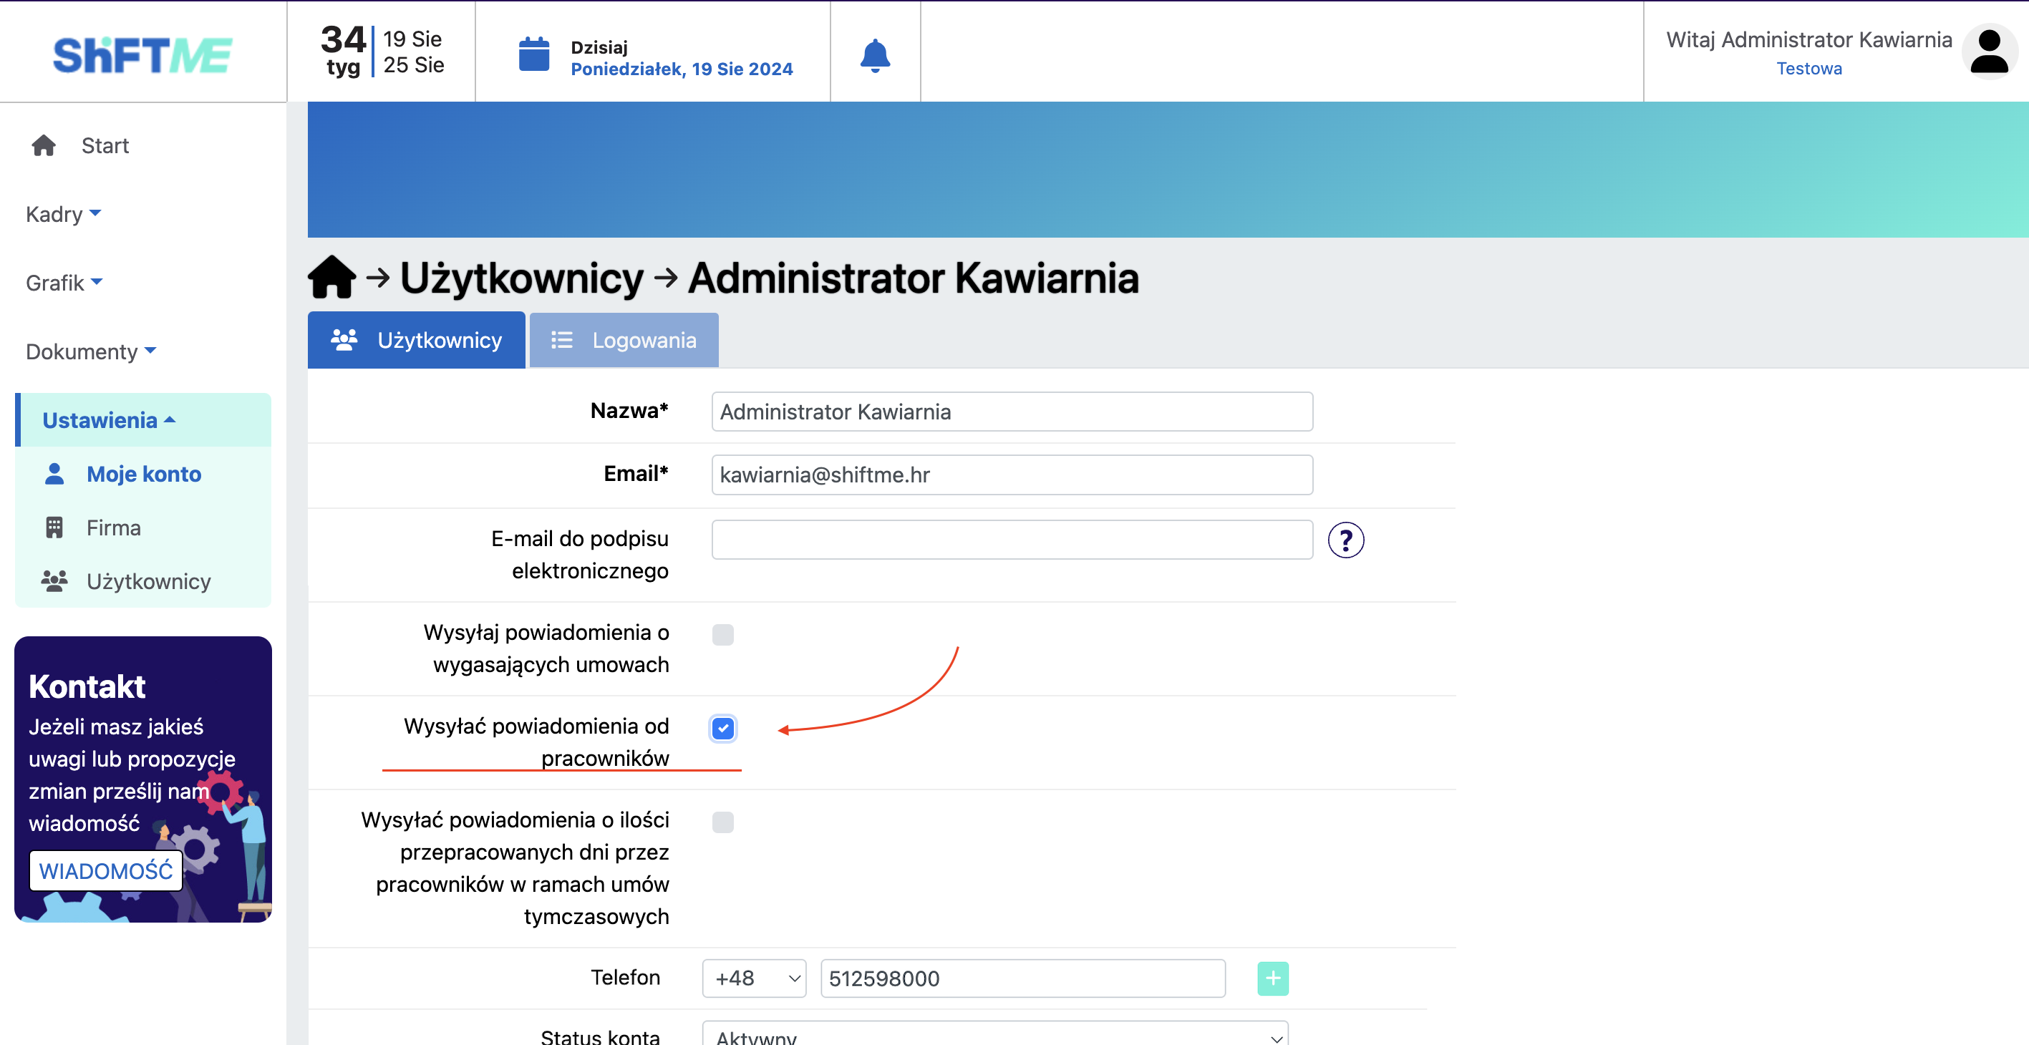2029x1045 pixels.
Task: Click the question mark help icon
Action: coord(1345,540)
